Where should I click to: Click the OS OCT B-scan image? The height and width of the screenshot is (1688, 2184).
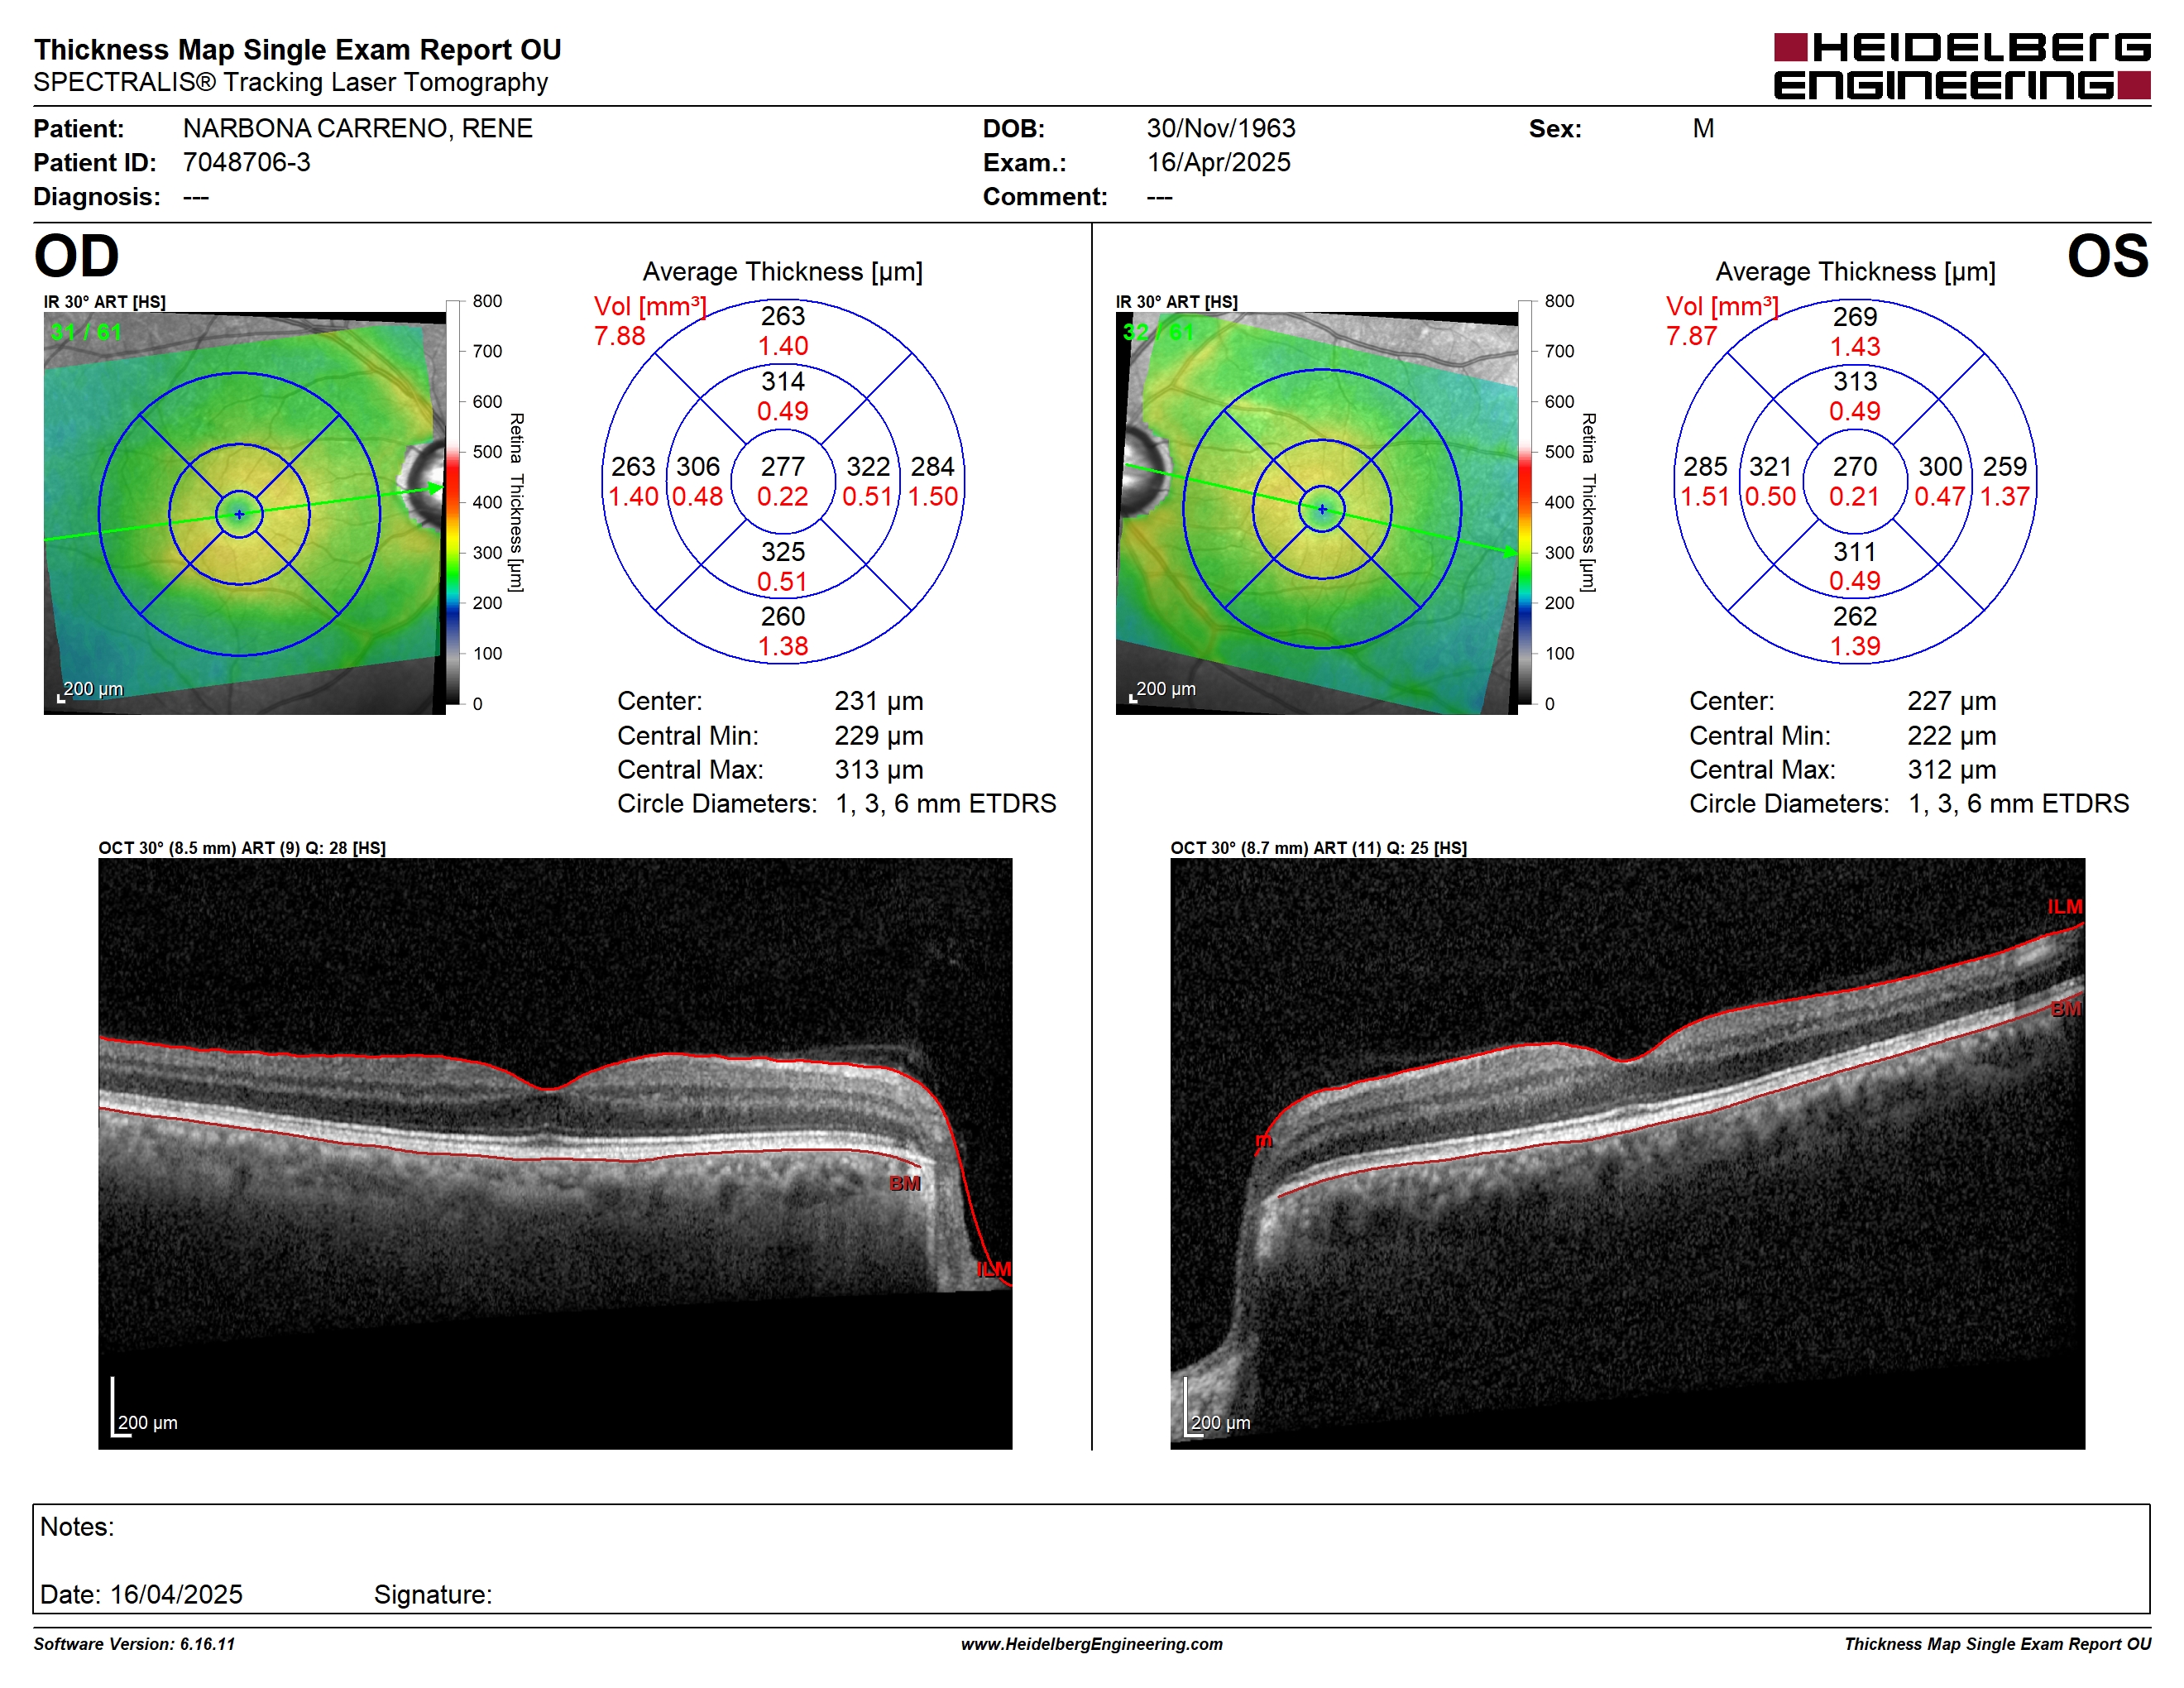[x=1627, y=1153]
